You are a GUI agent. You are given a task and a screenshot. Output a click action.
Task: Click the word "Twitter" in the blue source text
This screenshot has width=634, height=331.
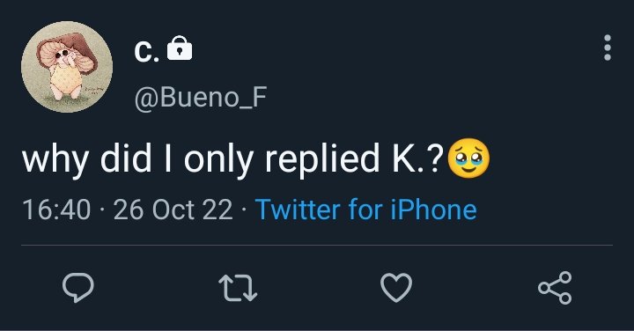click(x=298, y=210)
